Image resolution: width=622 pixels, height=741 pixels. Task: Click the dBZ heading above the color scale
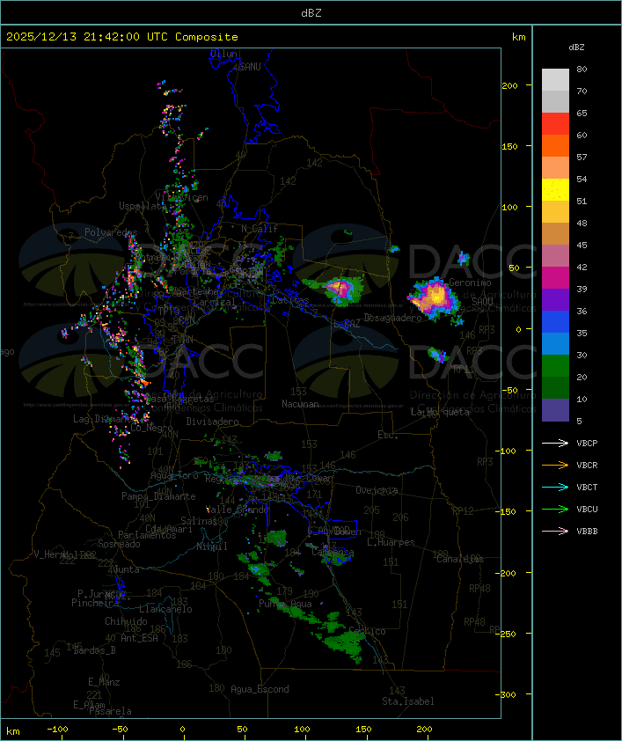click(576, 48)
